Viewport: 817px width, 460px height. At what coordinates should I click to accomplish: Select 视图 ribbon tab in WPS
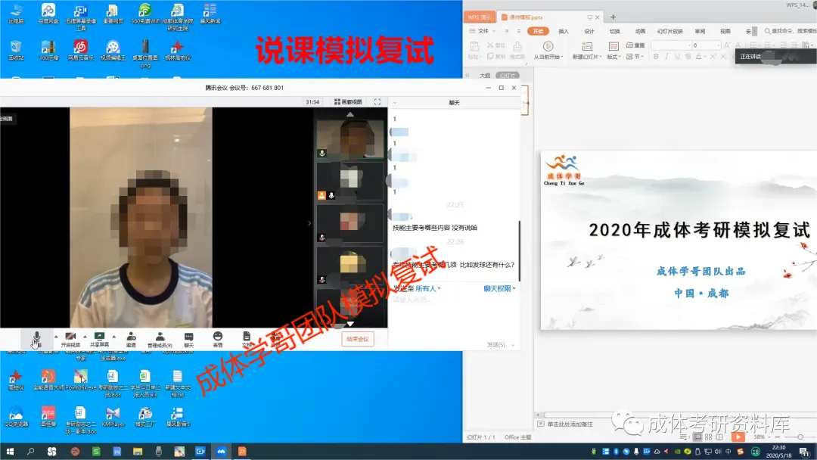(x=725, y=31)
